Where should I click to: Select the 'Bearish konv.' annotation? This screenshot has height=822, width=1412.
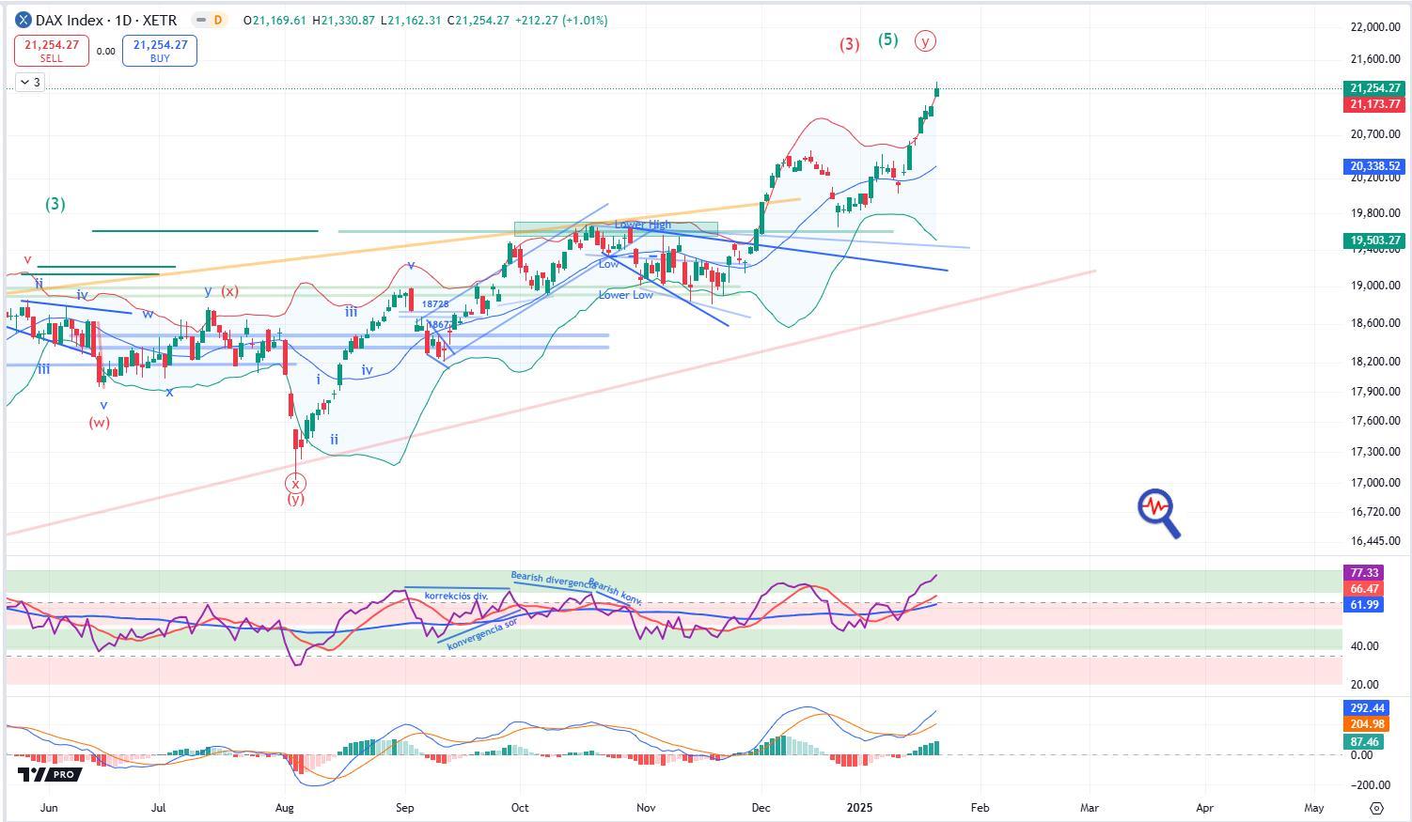(615, 590)
